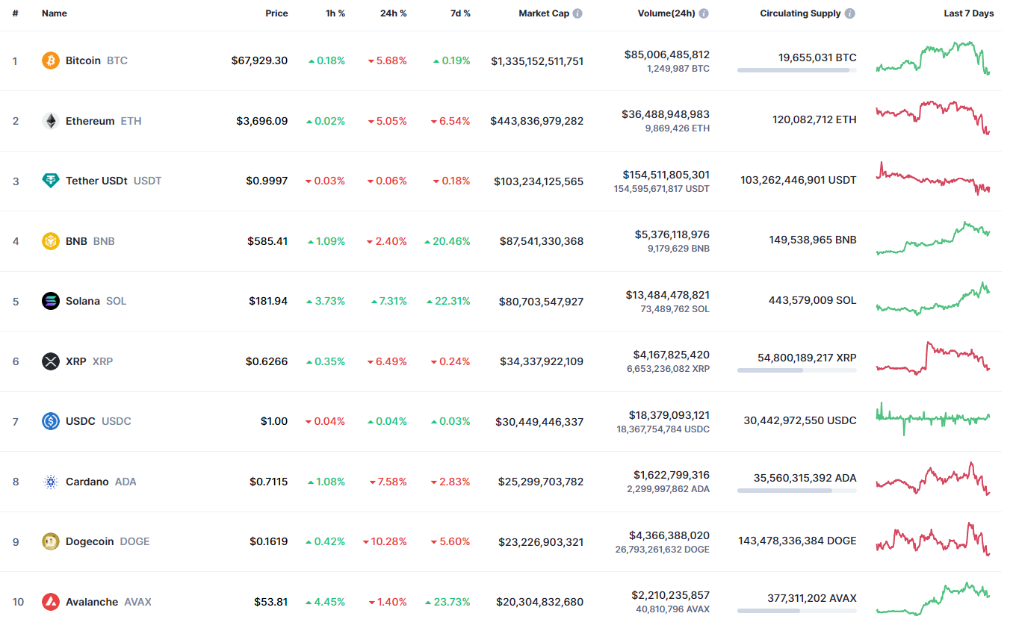This screenshot has height=625, width=1016.
Task: Click the Tether USDt logo icon
Action: 51,181
